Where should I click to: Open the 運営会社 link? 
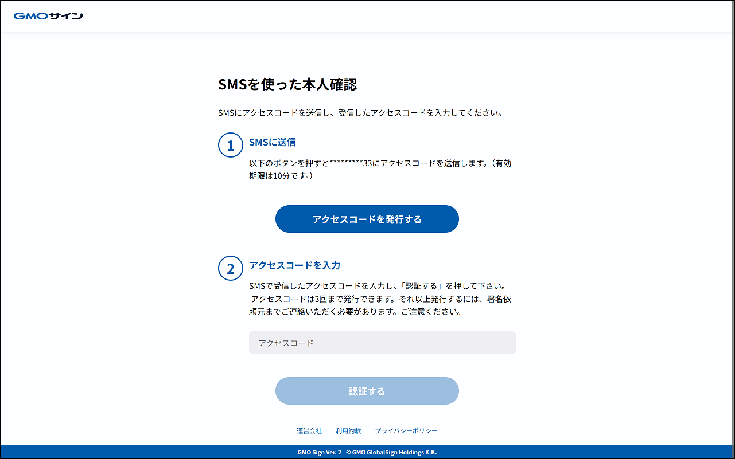(309, 431)
